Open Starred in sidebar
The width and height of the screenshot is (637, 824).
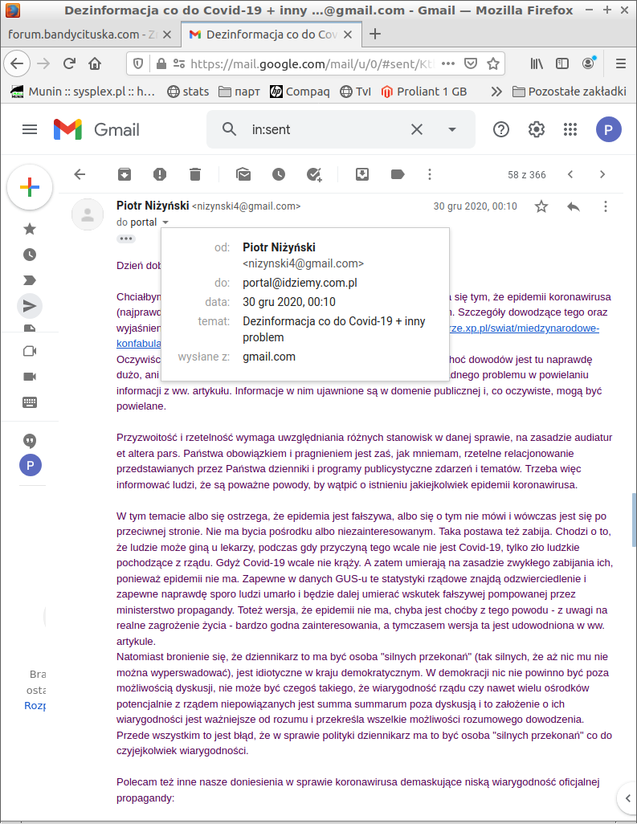[30, 229]
